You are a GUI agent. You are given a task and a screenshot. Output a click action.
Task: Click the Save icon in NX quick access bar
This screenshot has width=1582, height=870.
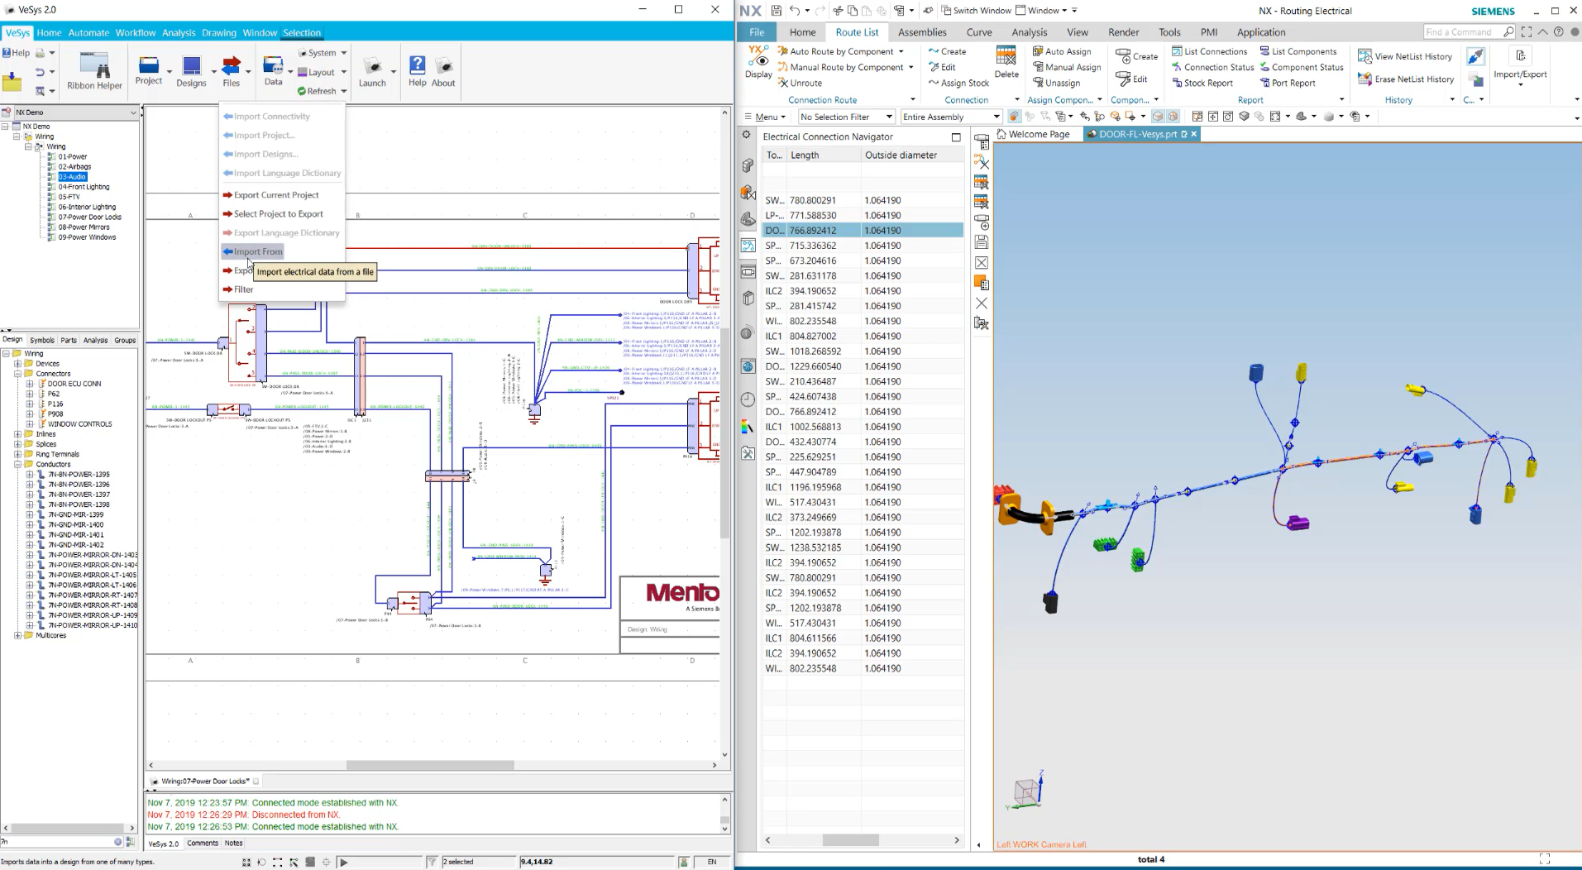(x=776, y=10)
